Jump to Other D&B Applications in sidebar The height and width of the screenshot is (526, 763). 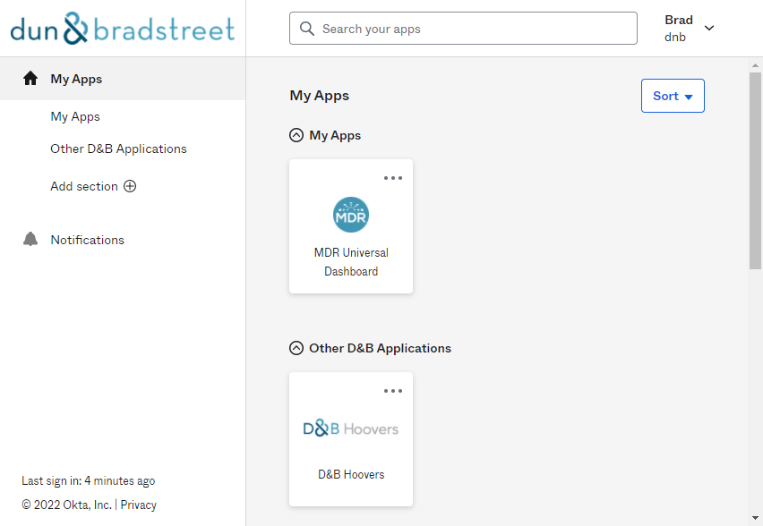coord(118,148)
